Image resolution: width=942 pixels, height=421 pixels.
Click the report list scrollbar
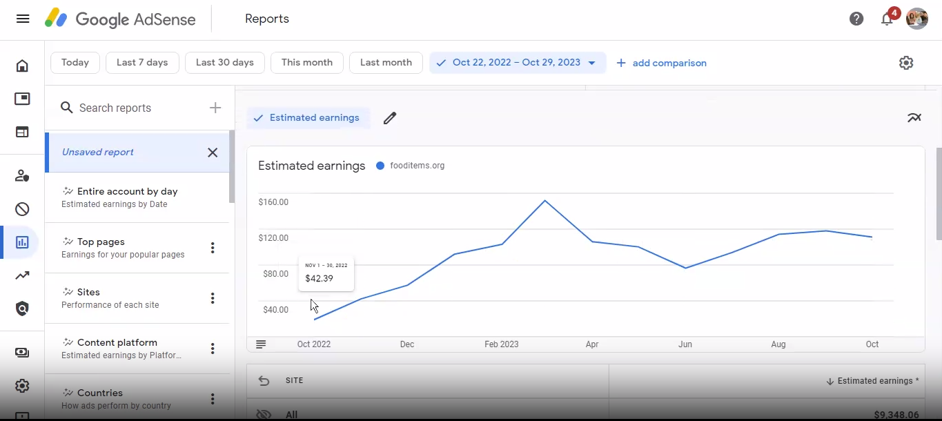click(x=232, y=166)
